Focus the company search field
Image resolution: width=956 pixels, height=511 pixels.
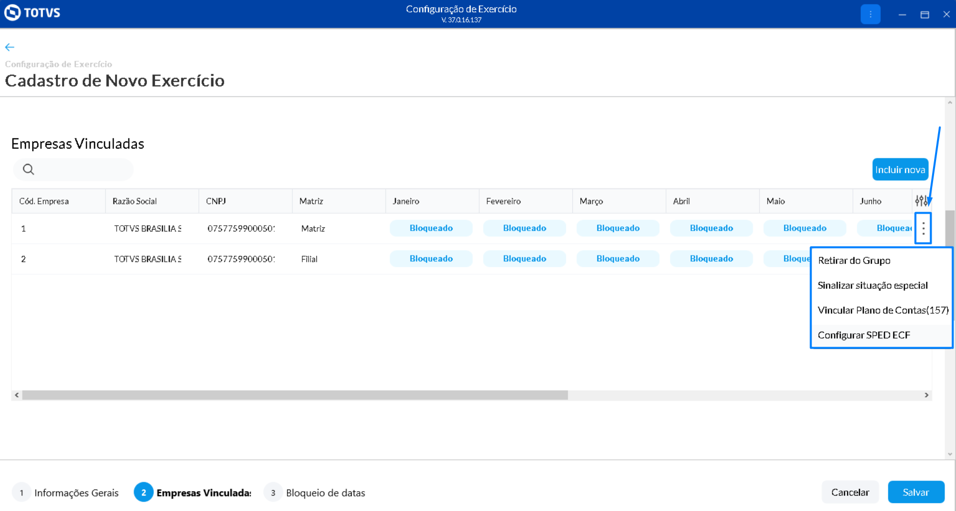point(73,169)
